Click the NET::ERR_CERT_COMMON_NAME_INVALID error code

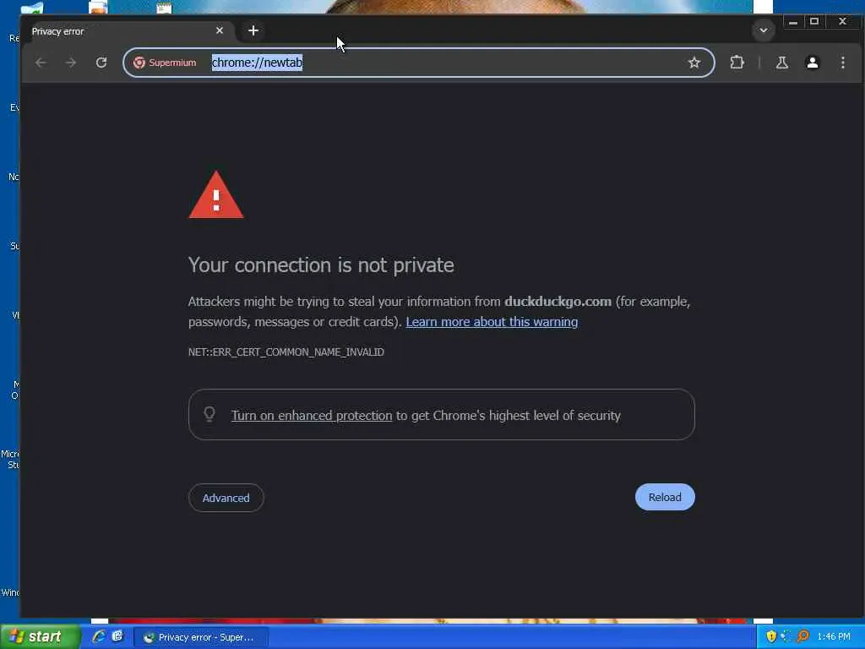pyautogui.click(x=286, y=352)
